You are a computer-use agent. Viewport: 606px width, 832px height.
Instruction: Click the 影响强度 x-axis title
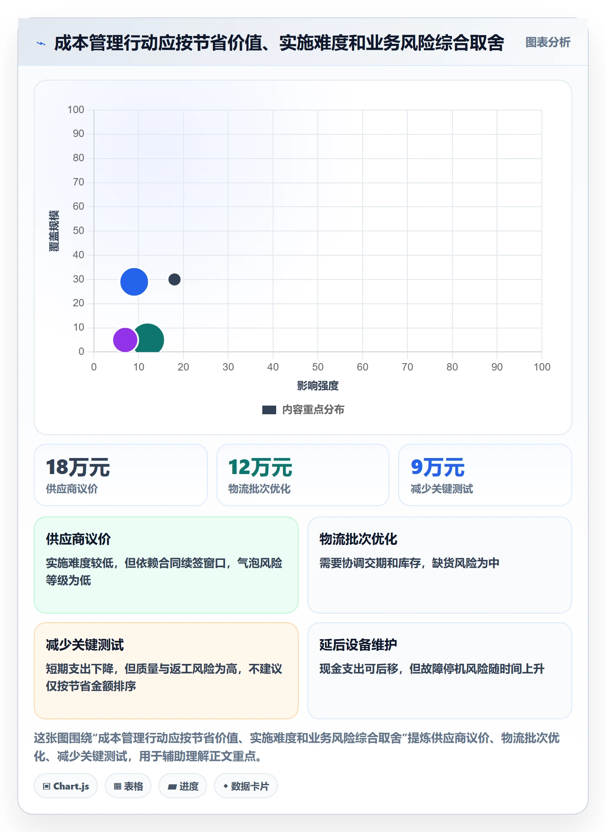(318, 386)
